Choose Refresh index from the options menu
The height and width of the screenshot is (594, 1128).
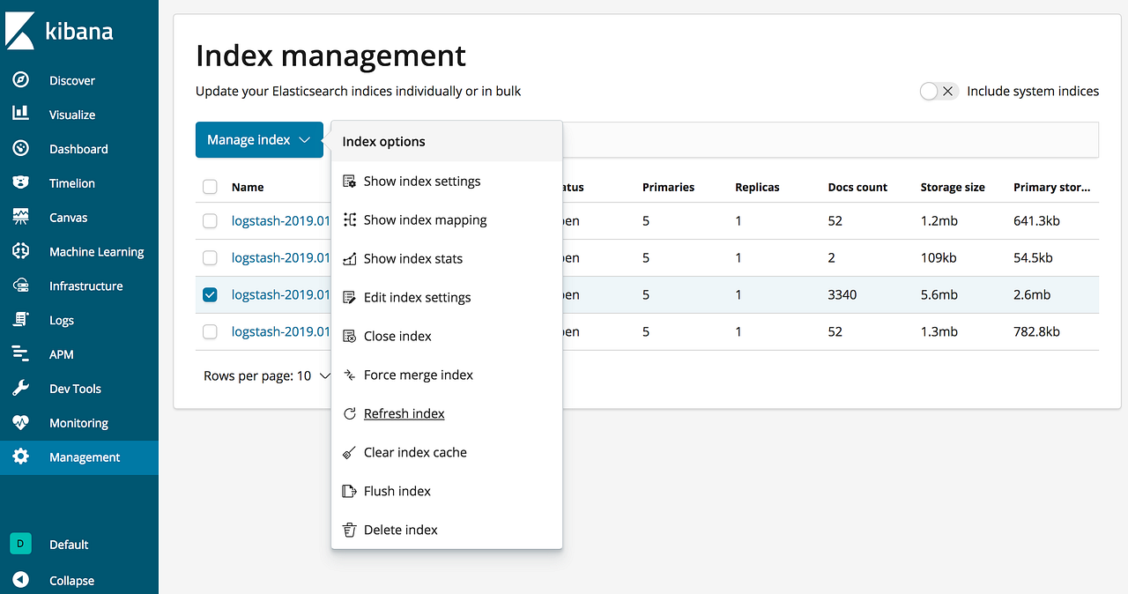pyautogui.click(x=404, y=413)
